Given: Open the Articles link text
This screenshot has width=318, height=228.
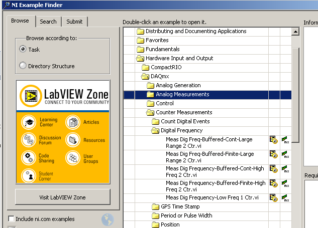Looking at the screenshot, I should click(91, 122).
